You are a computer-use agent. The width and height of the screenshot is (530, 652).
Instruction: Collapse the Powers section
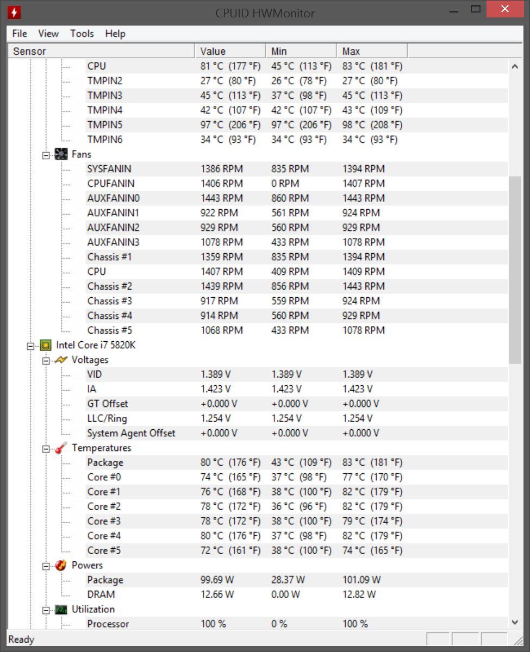46,566
